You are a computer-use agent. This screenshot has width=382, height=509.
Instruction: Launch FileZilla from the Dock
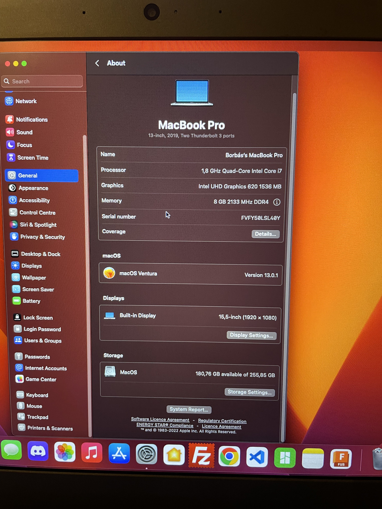tap(201, 456)
